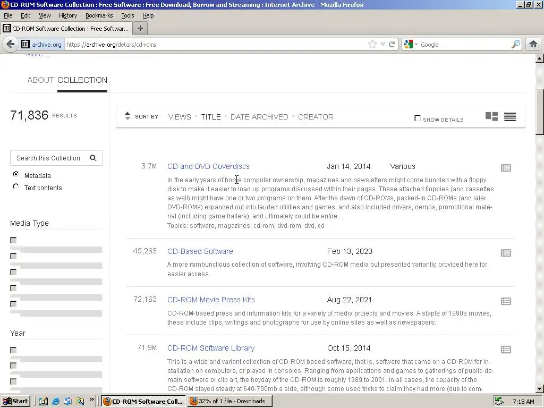Screen dimensions: 544x408
Task: Select the Metadata radio button
Action: click(x=15, y=174)
